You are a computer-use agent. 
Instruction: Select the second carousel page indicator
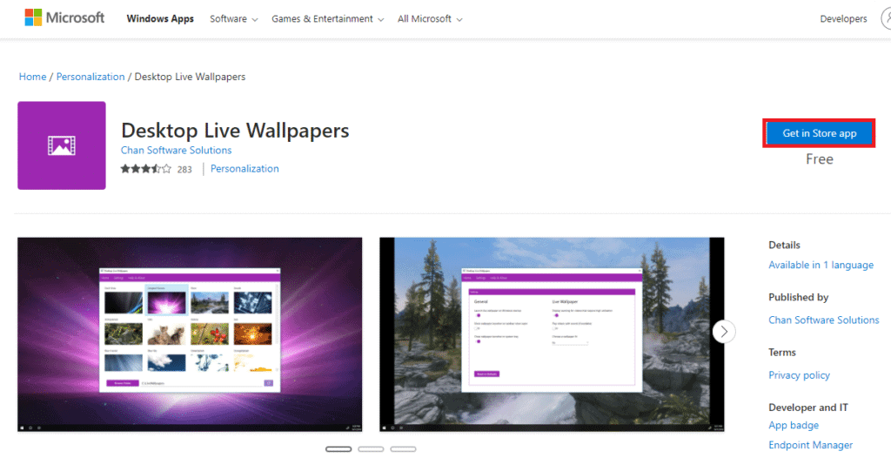[371, 449]
